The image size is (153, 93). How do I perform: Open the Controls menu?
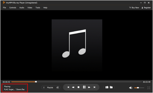pos(12,8)
